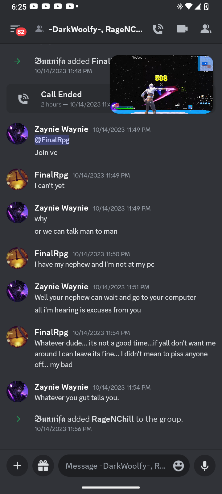Start a voice call in the group
Image resolution: width=222 pixels, height=494 pixels.
pos(158,29)
